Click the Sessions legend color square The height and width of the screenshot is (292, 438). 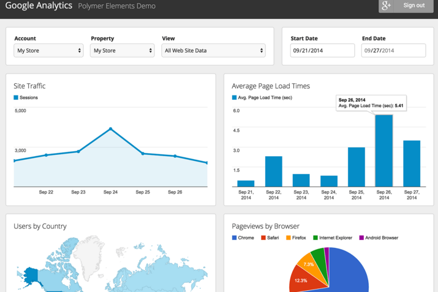pyautogui.click(x=16, y=97)
